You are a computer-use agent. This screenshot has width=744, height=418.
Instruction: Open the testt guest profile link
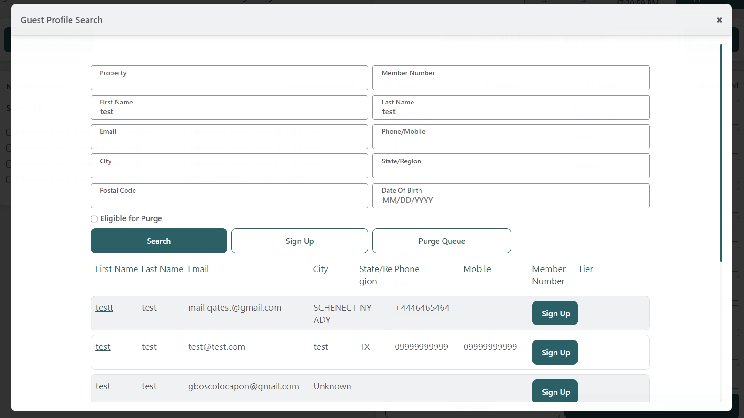(x=104, y=308)
